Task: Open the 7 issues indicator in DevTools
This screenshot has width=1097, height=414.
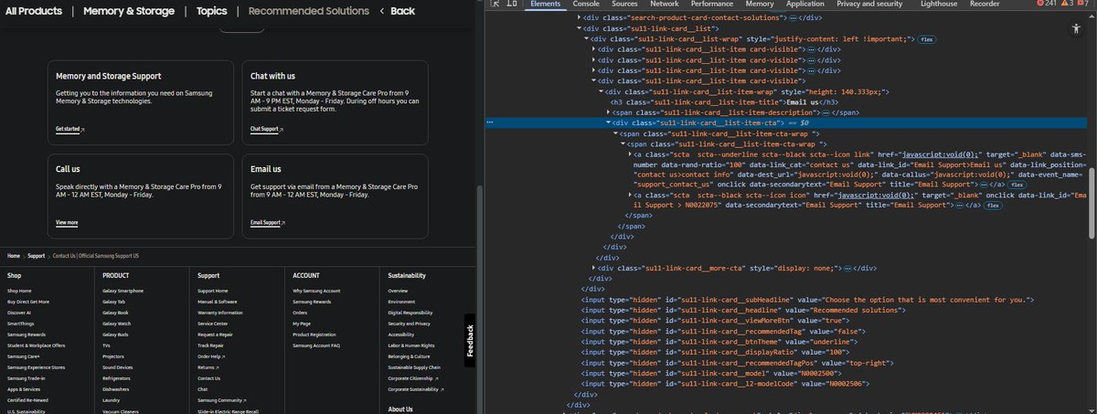Action: pos(1082,5)
